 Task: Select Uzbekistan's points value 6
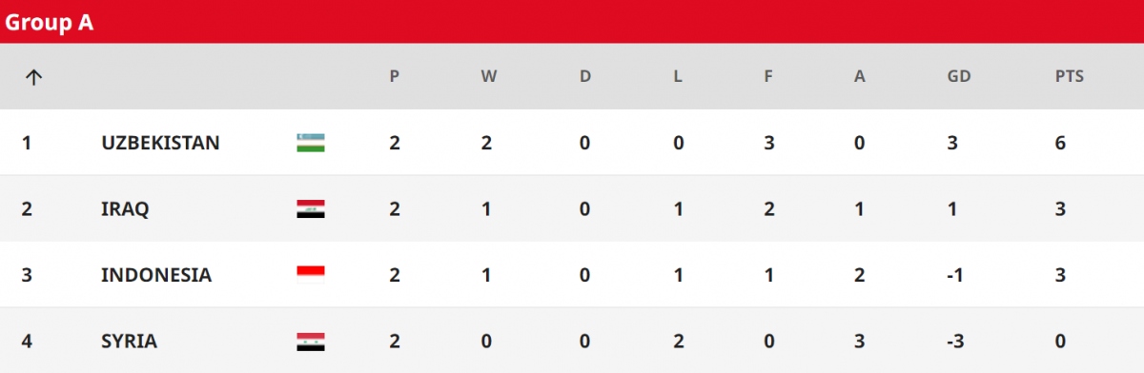point(1060,143)
